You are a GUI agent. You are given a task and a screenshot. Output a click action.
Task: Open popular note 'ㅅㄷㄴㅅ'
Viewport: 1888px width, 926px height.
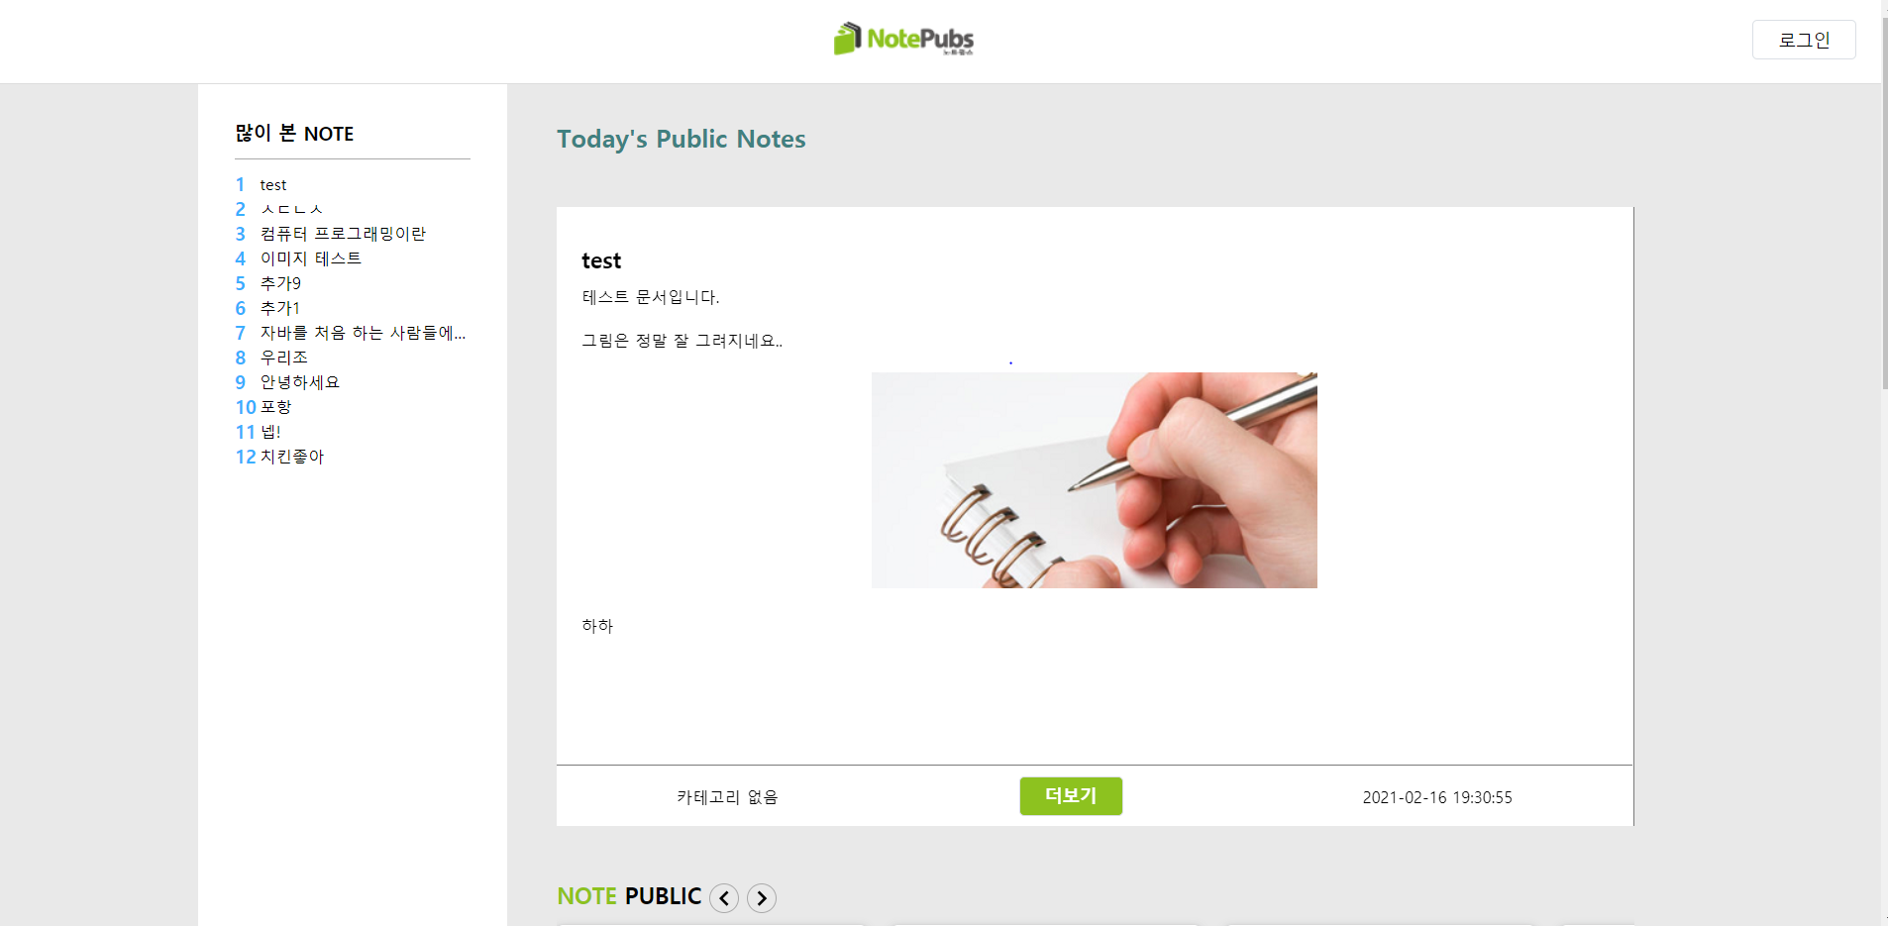point(291,210)
